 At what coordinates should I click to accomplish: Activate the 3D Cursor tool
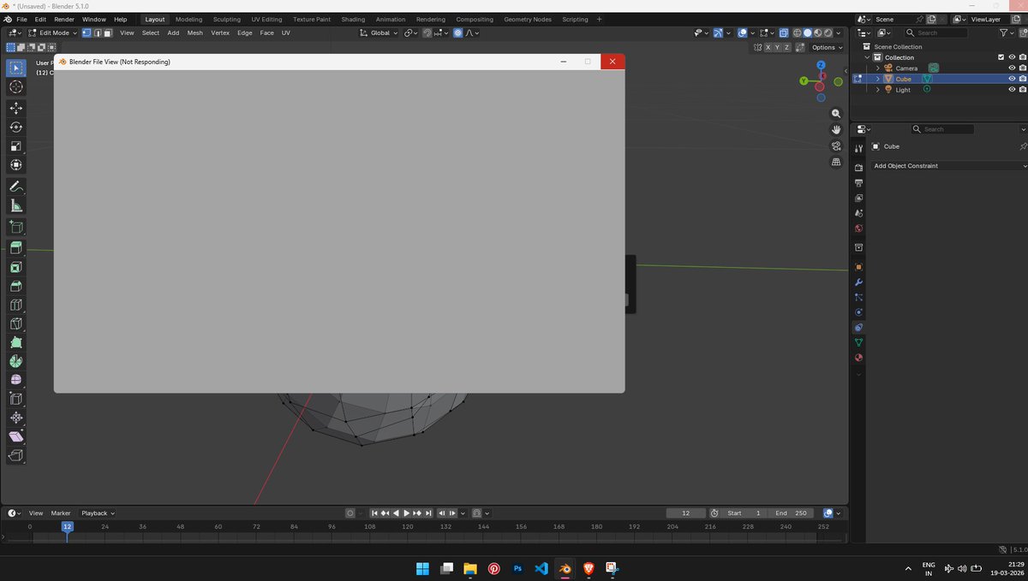coord(16,87)
